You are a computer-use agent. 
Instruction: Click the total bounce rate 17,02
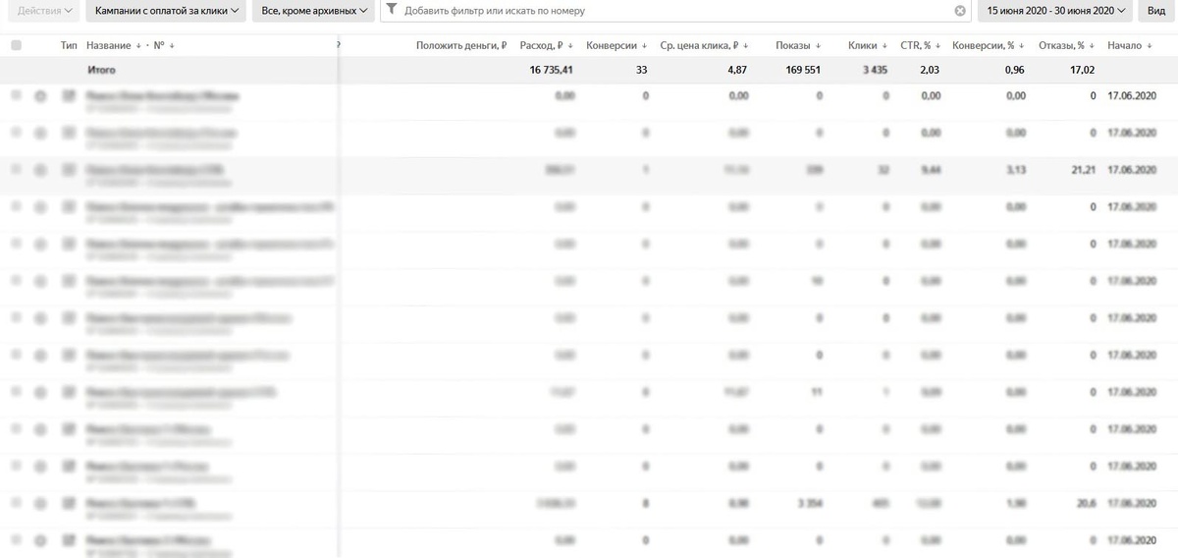(1084, 71)
